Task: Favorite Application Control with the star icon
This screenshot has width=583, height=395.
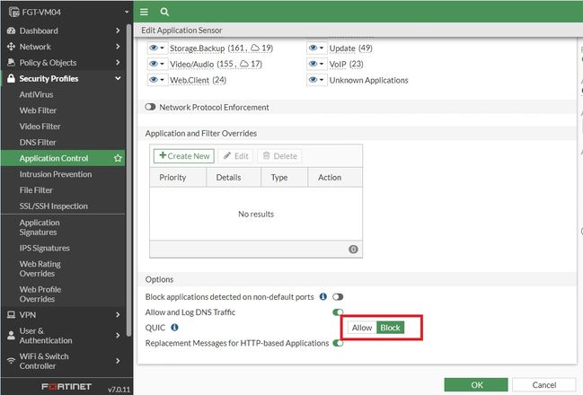Action: click(118, 158)
